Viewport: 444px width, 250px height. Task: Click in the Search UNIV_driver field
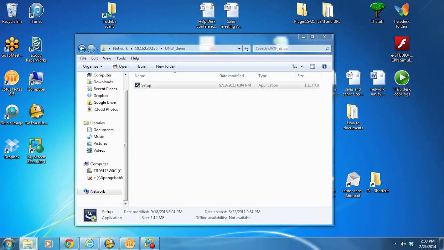point(292,49)
